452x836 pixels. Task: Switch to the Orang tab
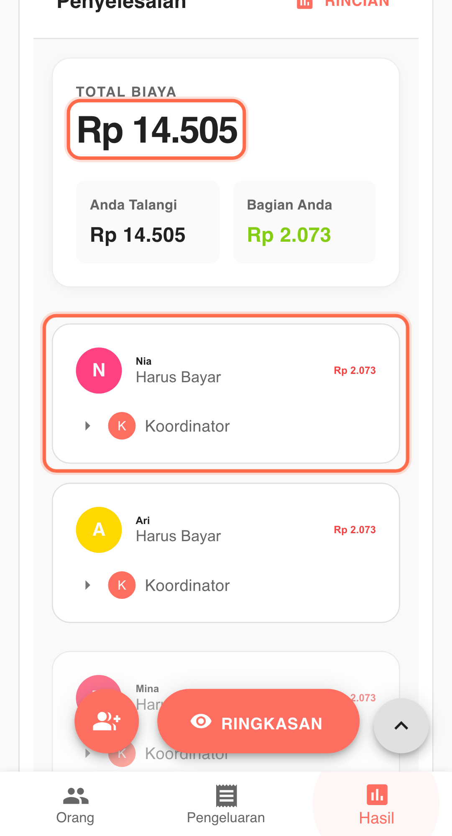point(75,804)
